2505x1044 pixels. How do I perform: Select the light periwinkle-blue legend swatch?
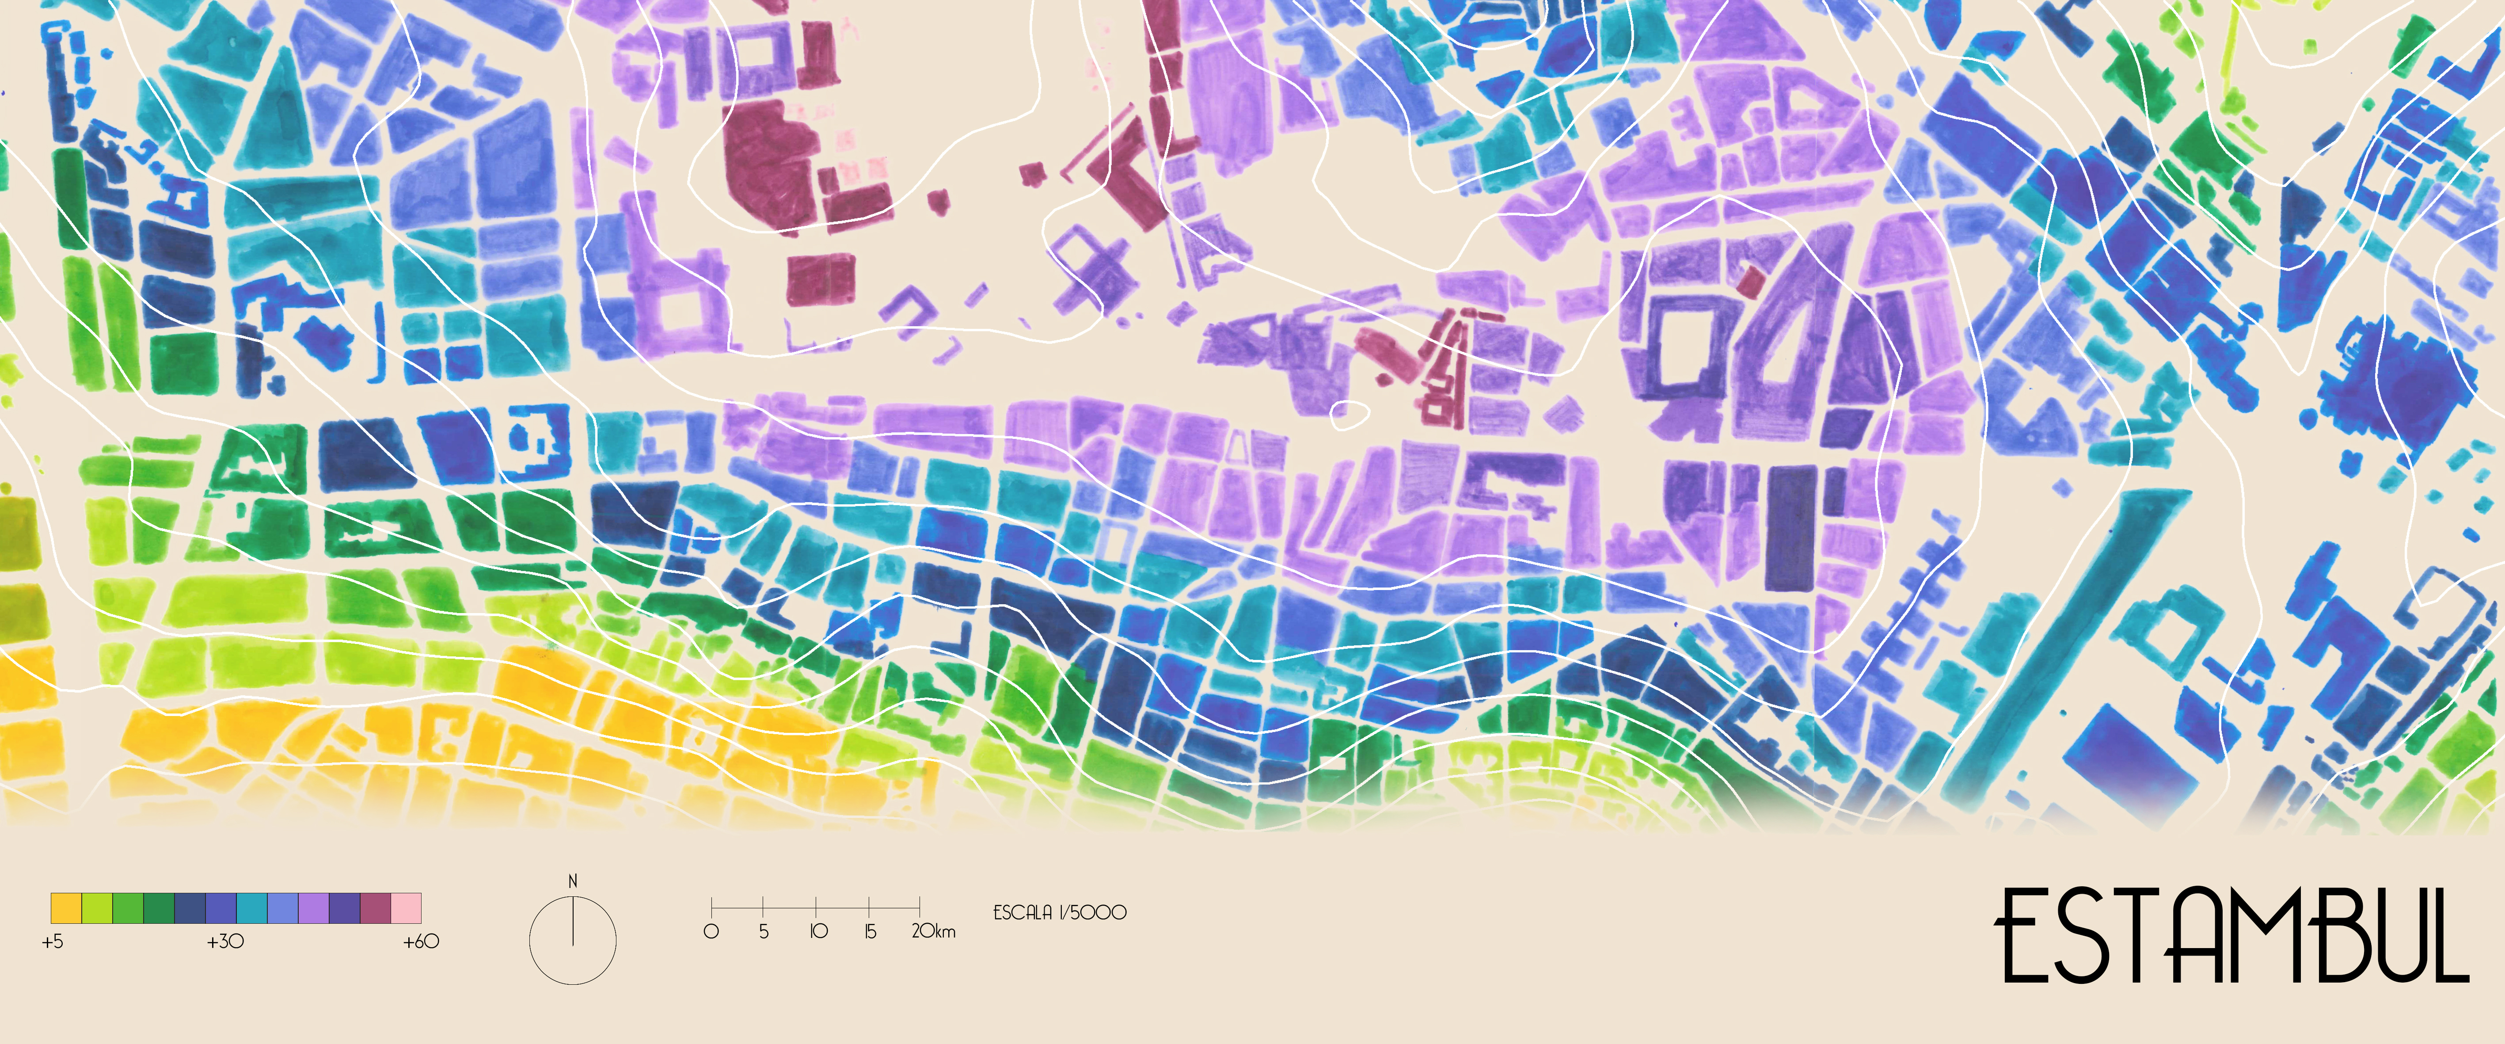coord(283,908)
